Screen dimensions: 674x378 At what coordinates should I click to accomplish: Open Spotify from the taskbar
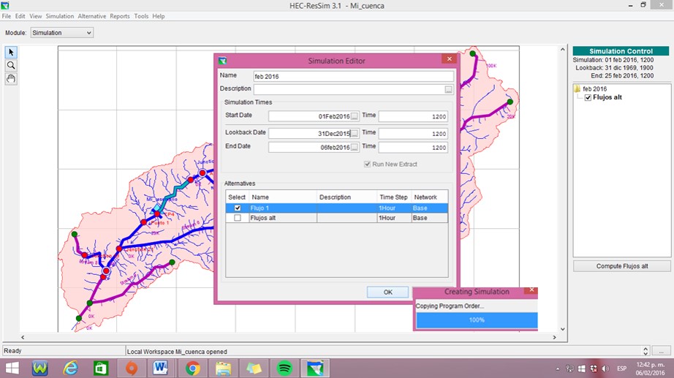(x=284, y=368)
